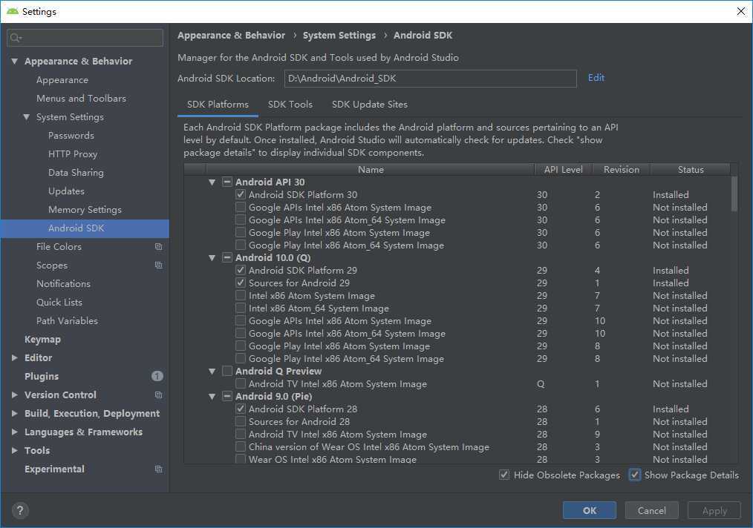
Task: Click the settings search field
Action: click(x=85, y=37)
